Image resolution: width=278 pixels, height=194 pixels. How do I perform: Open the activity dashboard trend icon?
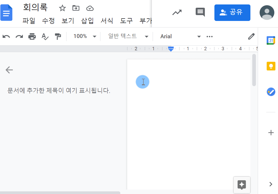pyautogui.click(x=177, y=12)
